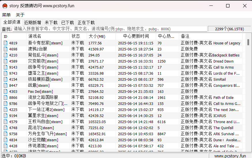Click the file icon for row 9758

5,134
